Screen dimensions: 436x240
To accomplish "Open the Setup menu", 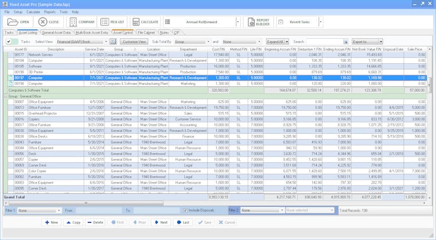I will (18, 12).
